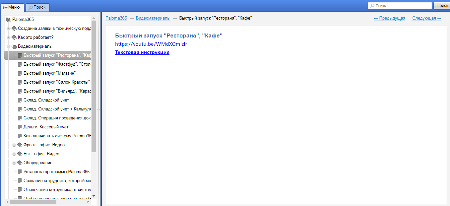Open the Текстовая инструкция link

(x=142, y=52)
